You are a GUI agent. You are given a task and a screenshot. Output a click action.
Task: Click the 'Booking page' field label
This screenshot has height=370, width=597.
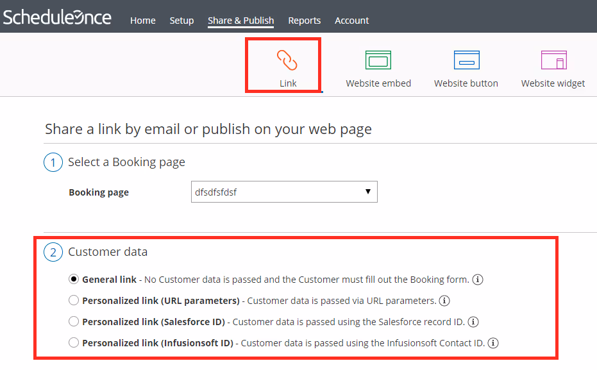(99, 192)
